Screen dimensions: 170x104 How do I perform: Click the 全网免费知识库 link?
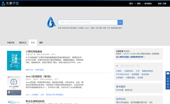coord(137,57)
